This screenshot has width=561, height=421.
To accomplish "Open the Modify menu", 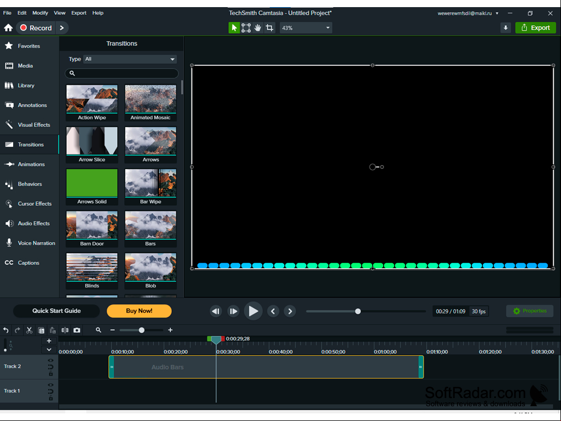I will [40, 13].
